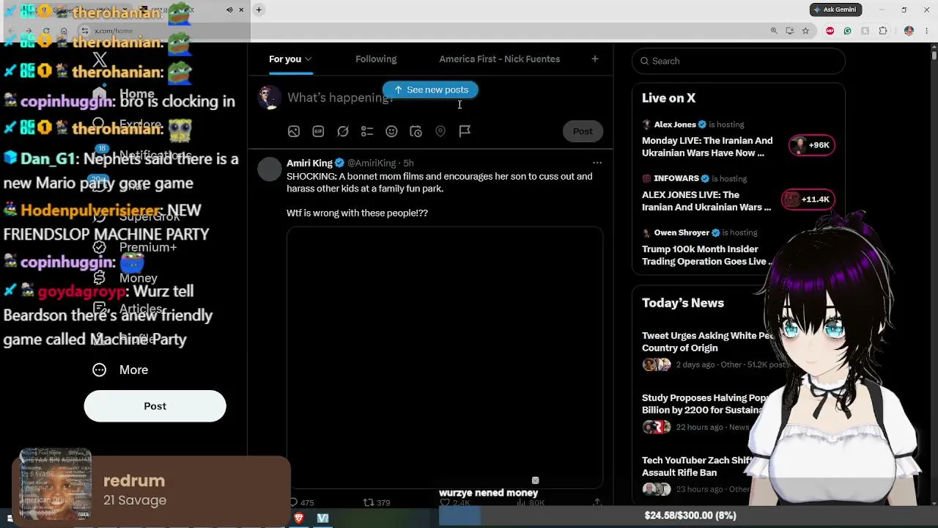The height and width of the screenshot is (528, 938).
Task: Open a new browser tab
Action: coord(259,10)
